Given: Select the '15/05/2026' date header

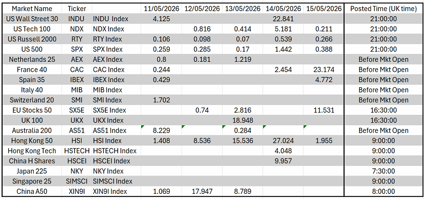Looking at the screenshot, I should pos(324,9).
